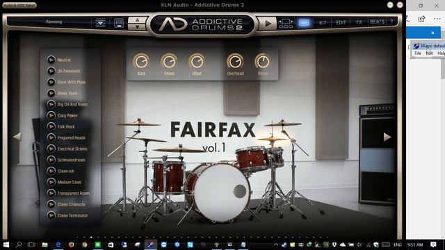Toggle the highlighted blue view button
Screen dimensions: 445x250
coord(304,23)
